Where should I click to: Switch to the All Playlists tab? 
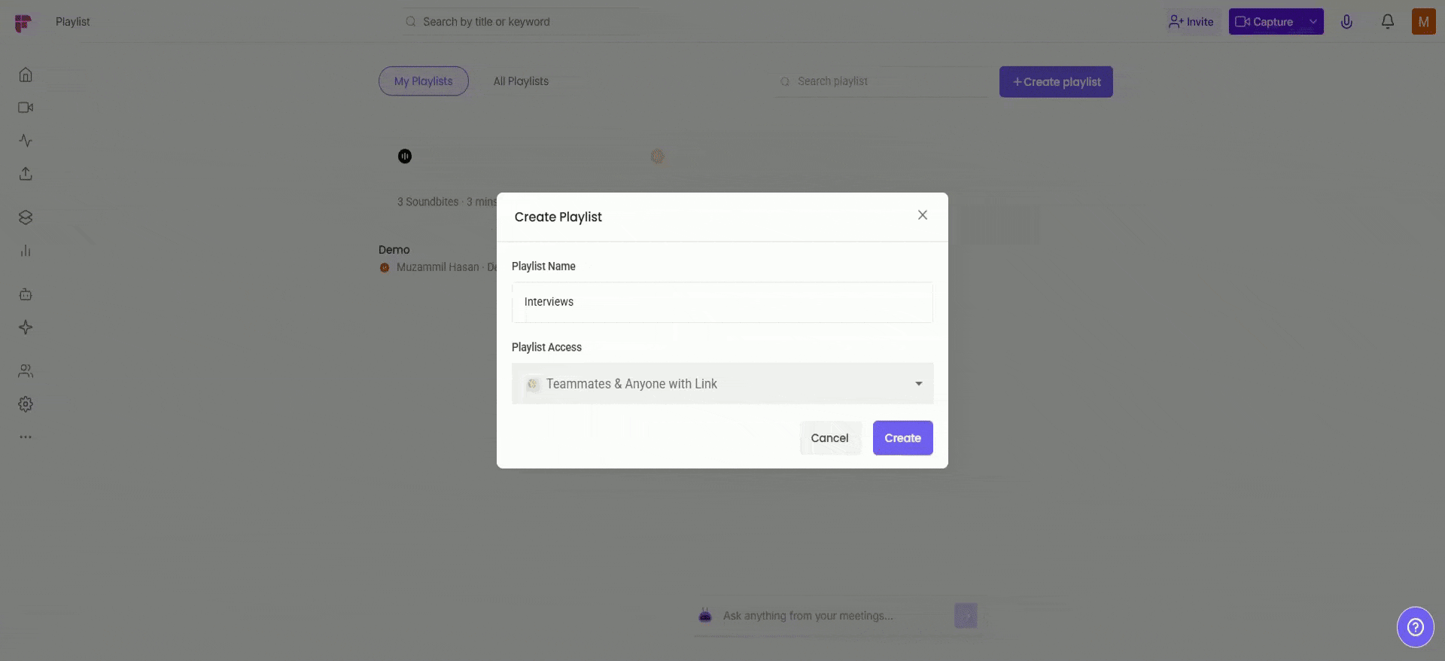pos(521,81)
